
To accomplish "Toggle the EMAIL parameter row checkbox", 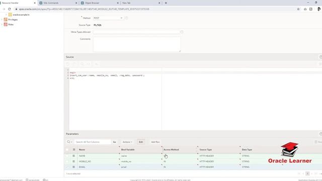I will pos(67,167).
